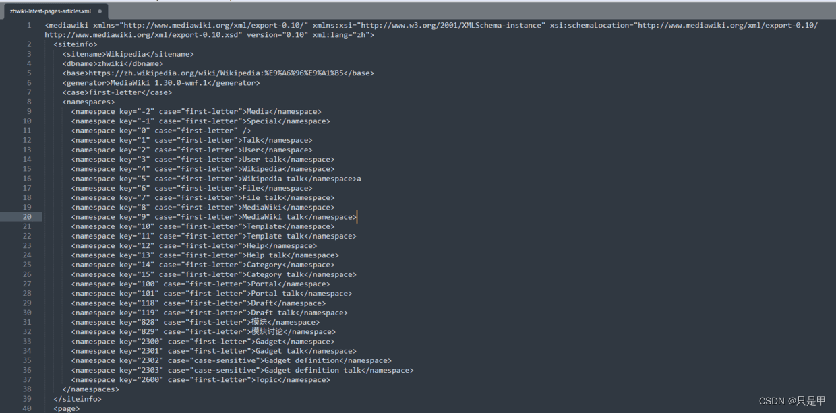Click the namespace key="10" Template line
Screen dimensions: 836x413
(x=202, y=226)
